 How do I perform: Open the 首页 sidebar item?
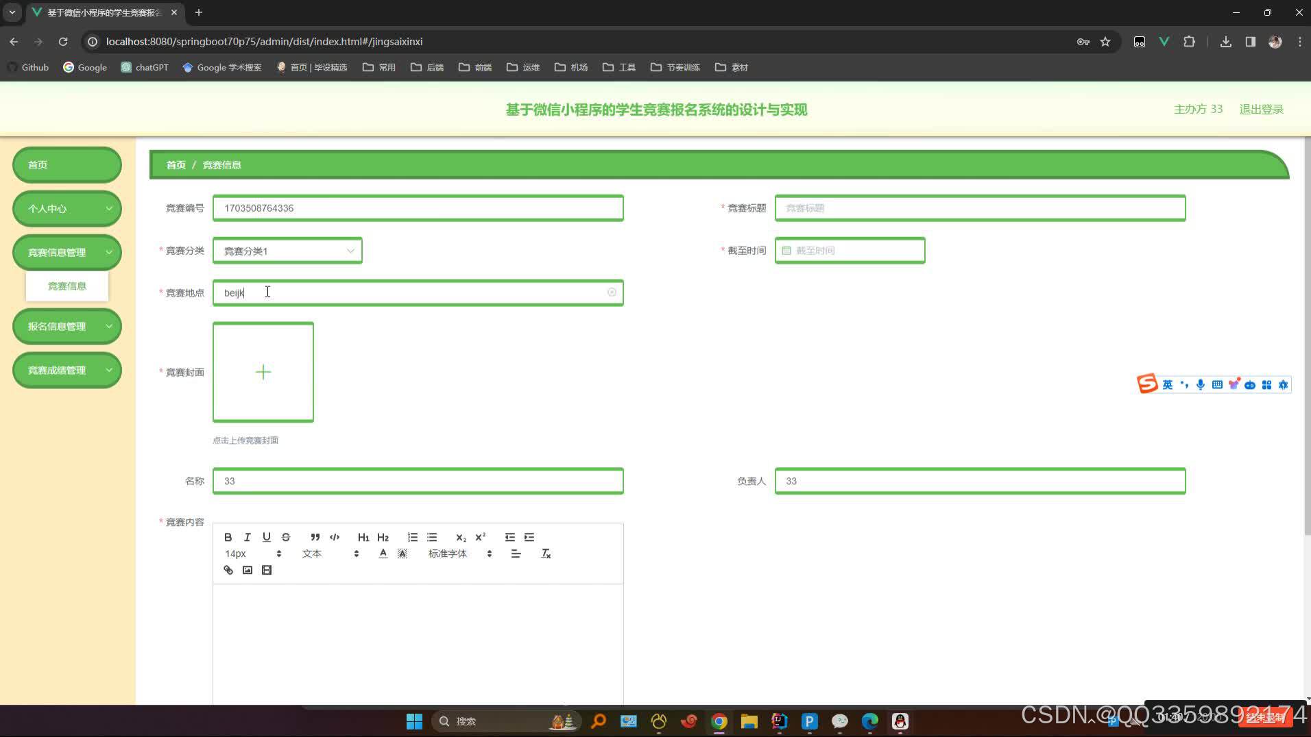pos(67,164)
